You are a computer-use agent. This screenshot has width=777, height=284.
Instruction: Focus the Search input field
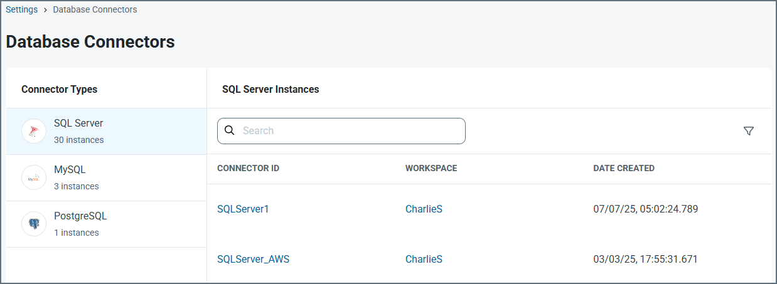point(351,131)
